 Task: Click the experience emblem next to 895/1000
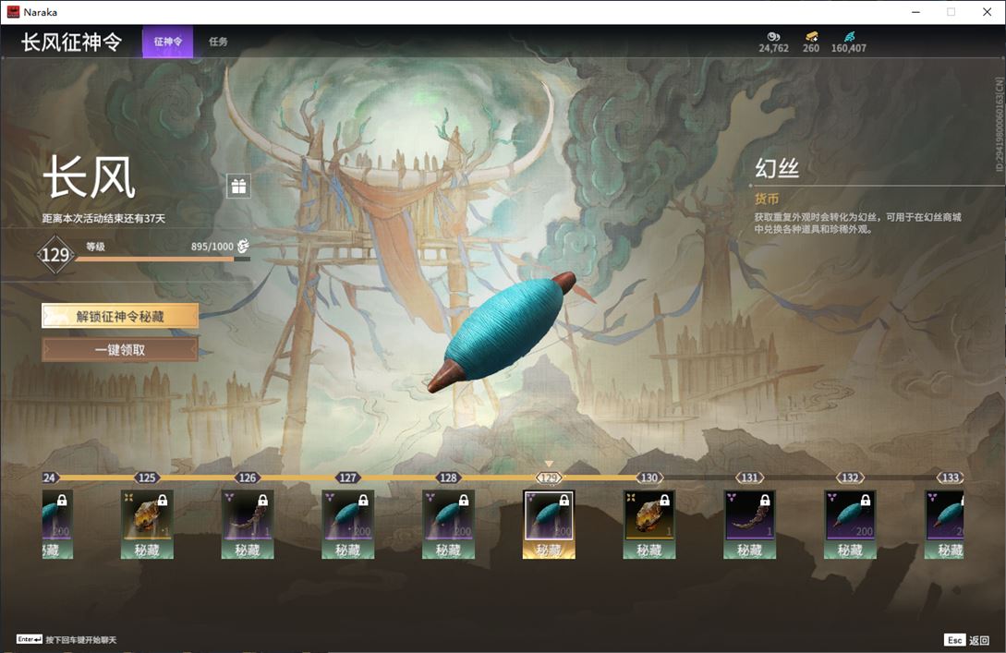point(243,246)
